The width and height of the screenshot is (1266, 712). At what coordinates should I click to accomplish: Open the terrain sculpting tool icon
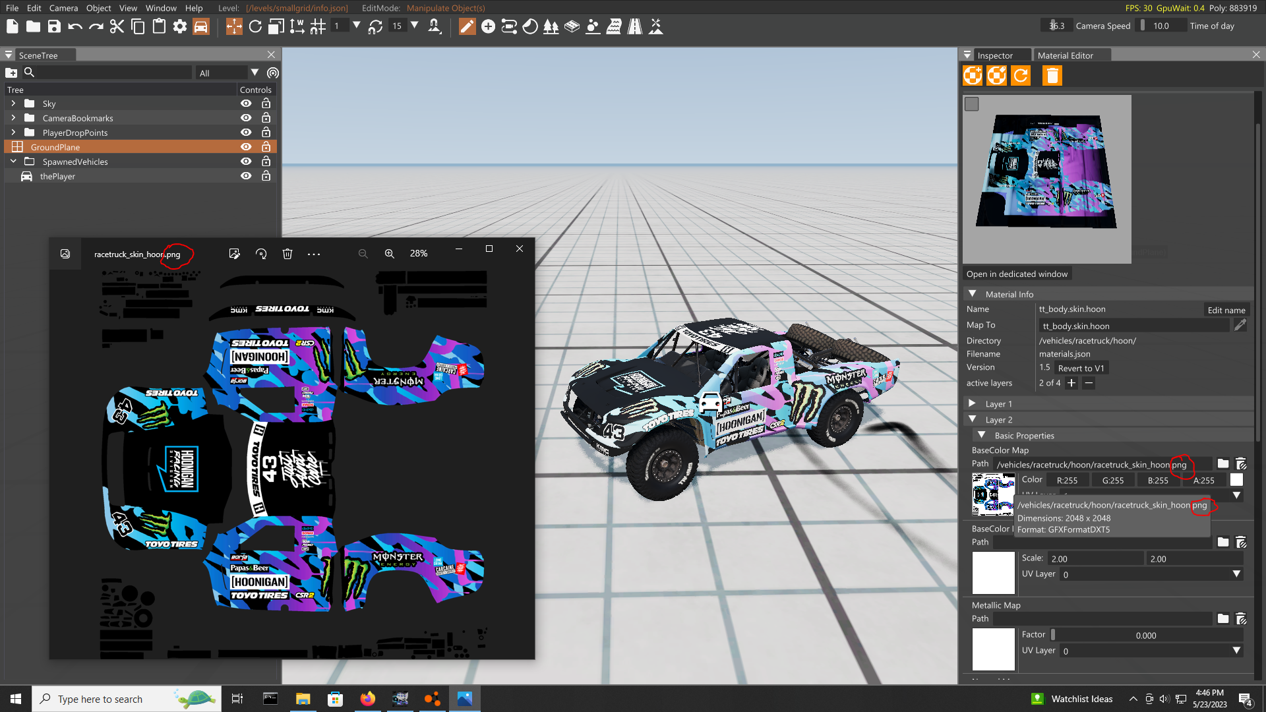[x=530, y=26]
